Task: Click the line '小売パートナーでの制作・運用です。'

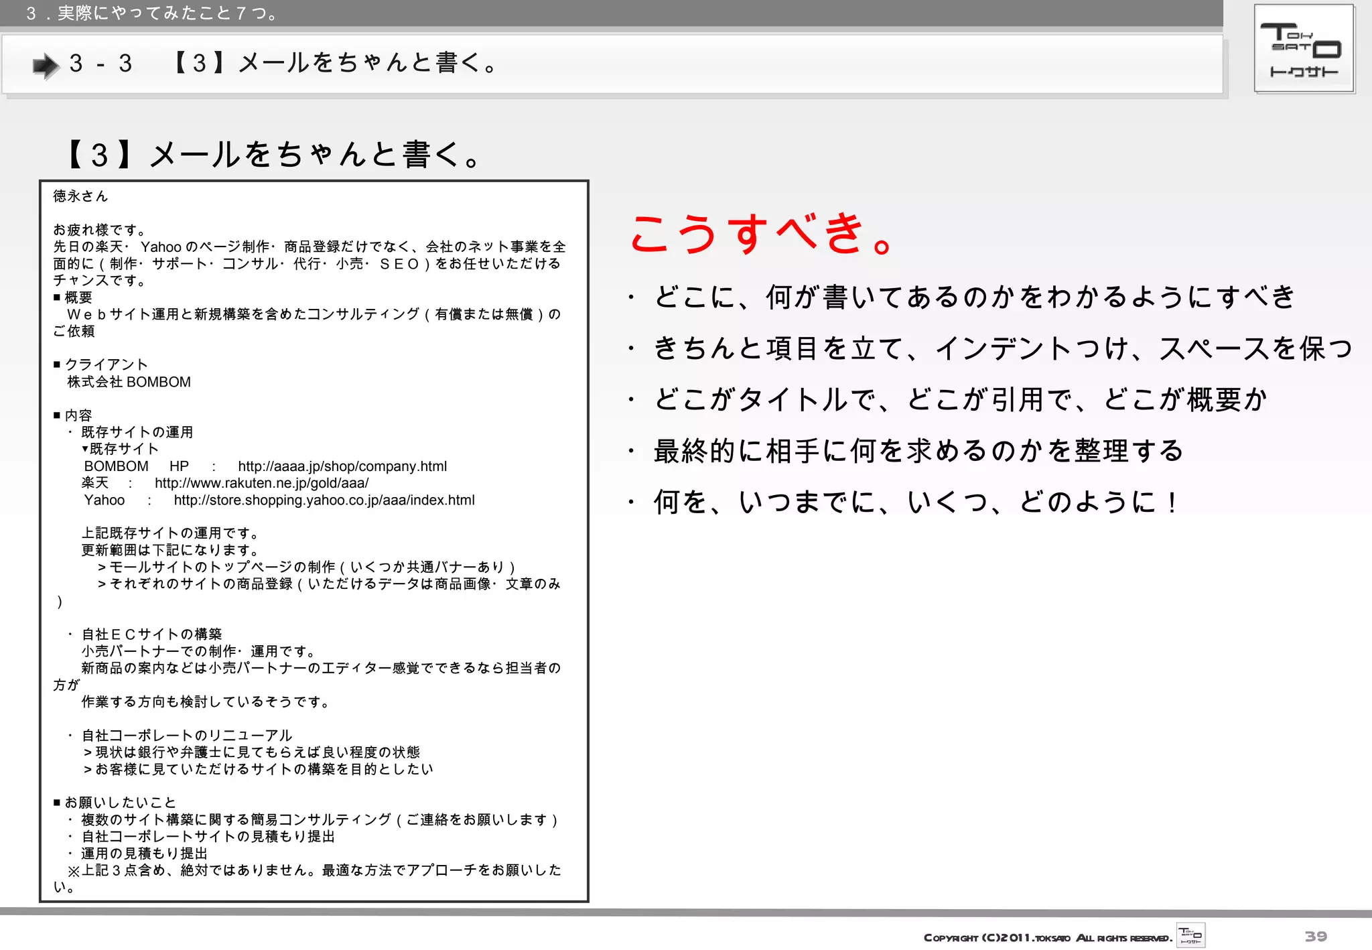Action: pos(199,651)
